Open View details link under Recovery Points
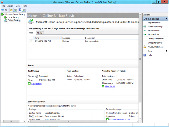169x127 pixels. 110,86
